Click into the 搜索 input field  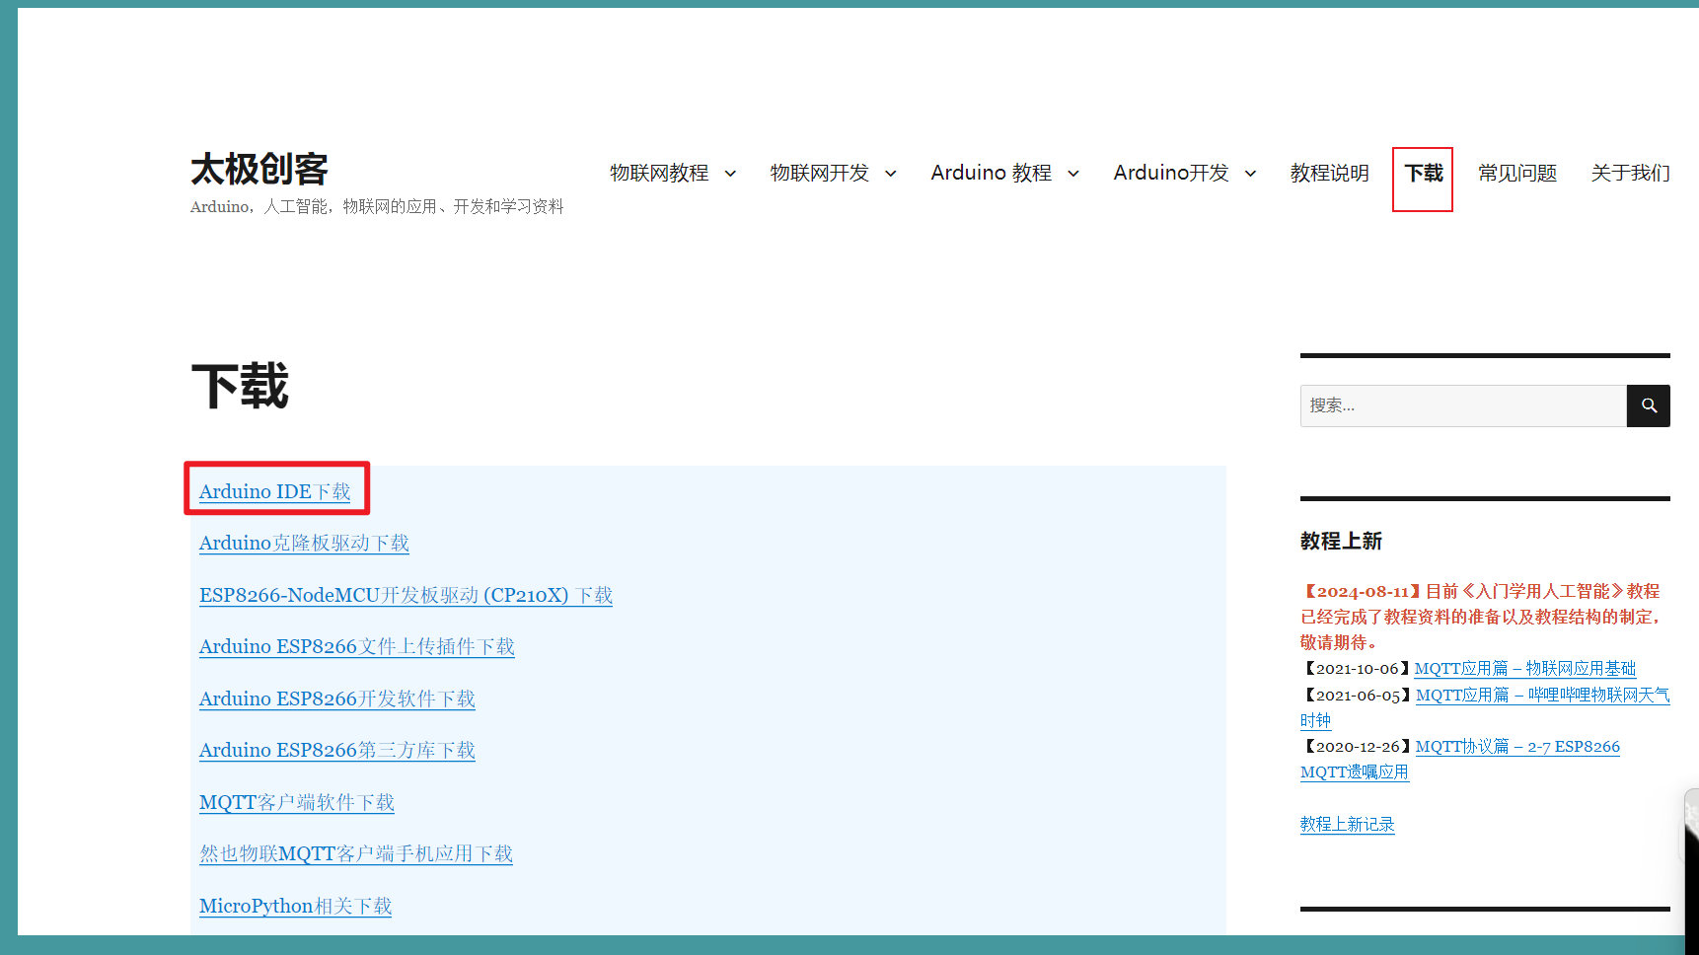click(1463, 405)
